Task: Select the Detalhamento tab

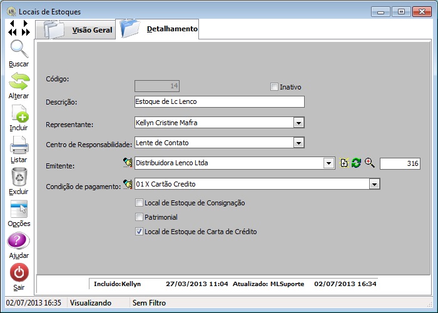Action: (x=171, y=29)
